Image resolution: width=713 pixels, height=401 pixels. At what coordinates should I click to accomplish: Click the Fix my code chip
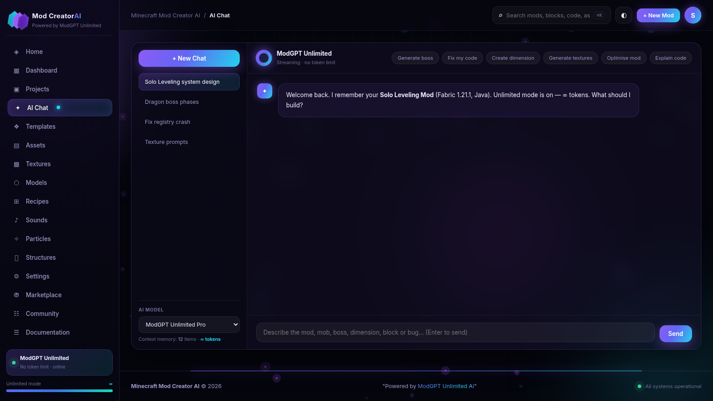[462, 58]
